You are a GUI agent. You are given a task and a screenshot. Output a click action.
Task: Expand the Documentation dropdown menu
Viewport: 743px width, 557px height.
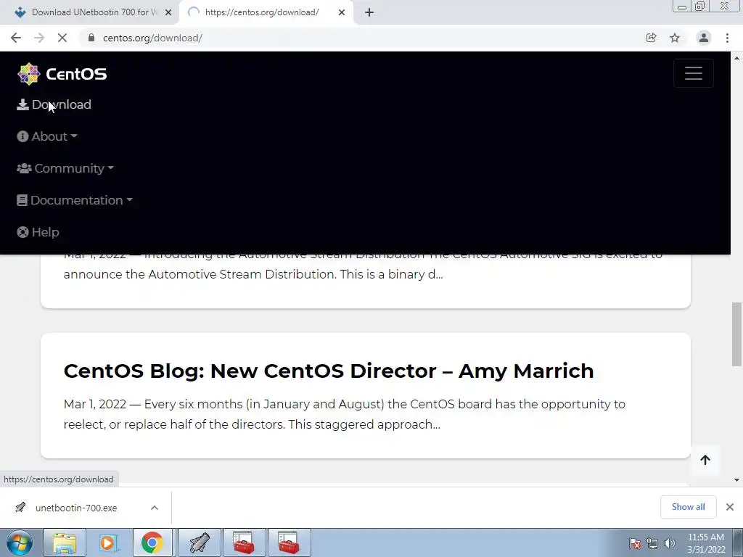(75, 200)
